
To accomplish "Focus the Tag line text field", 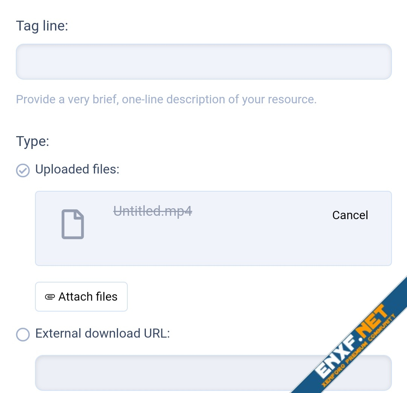I will pyautogui.click(x=203, y=62).
